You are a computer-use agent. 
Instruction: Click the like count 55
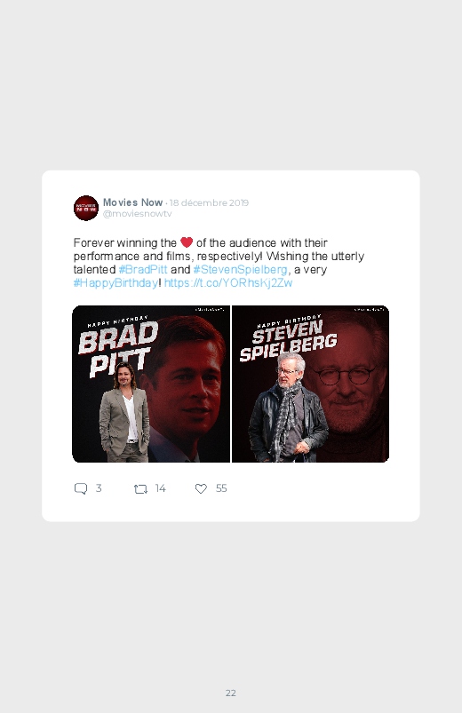(x=221, y=488)
